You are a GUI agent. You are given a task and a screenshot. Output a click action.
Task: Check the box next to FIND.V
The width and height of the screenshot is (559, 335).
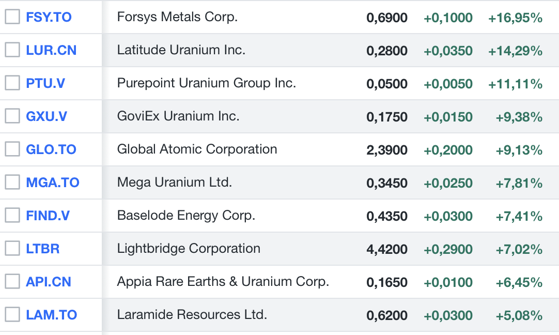pos(12,216)
